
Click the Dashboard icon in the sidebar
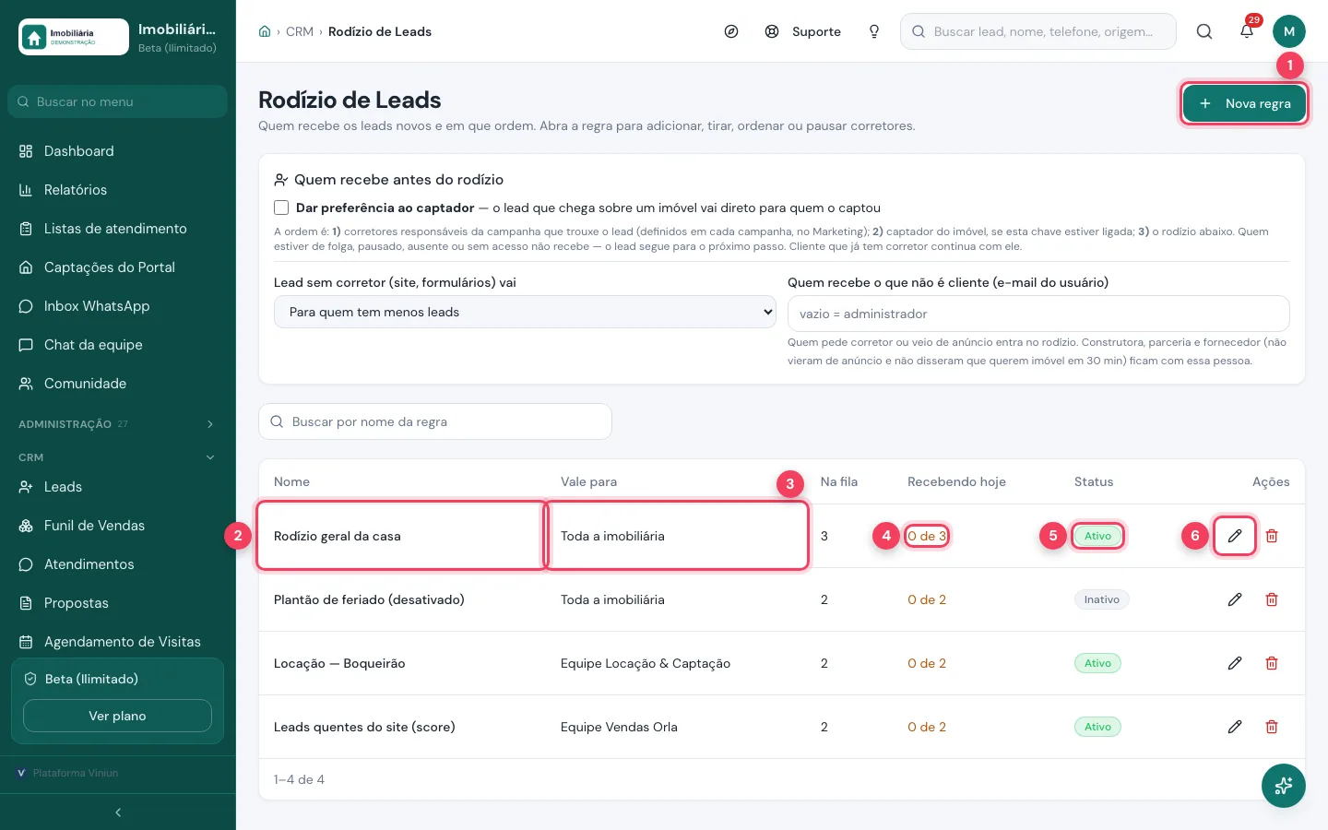26,151
